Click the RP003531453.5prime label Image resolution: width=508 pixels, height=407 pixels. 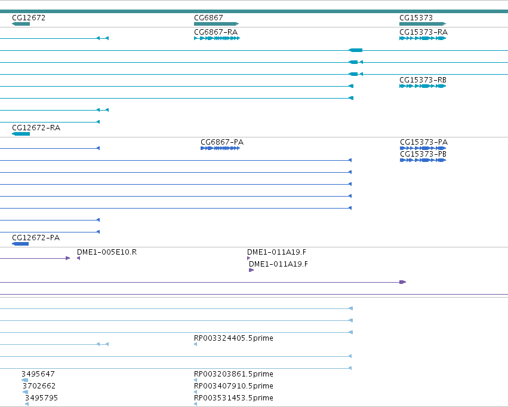[x=233, y=397]
